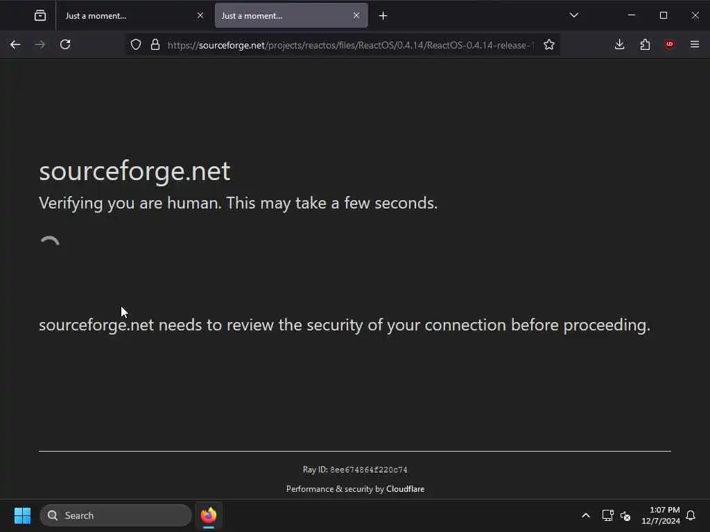This screenshot has width=710, height=532.
Task: Click the Cloudflare link
Action: pyautogui.click(x=405, y=489)
